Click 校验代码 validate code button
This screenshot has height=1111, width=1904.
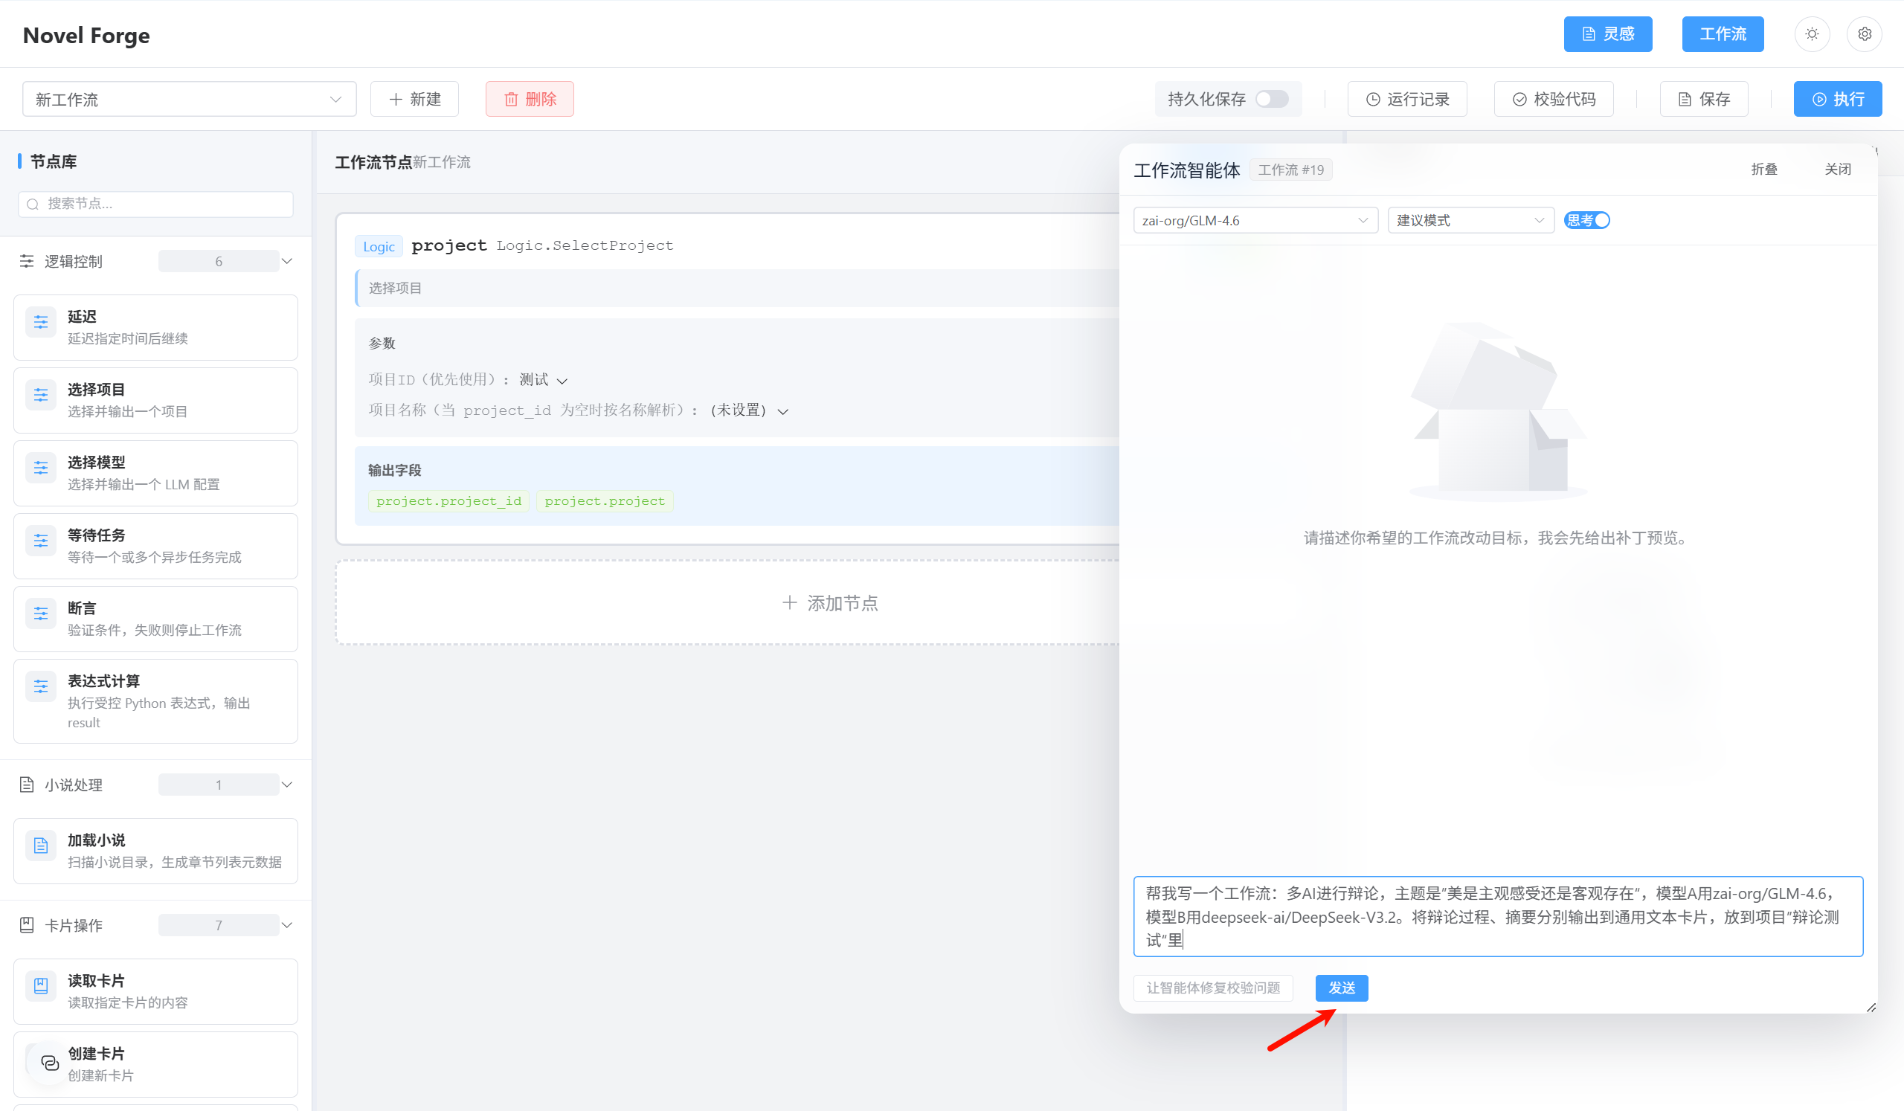coord(1554,99)
